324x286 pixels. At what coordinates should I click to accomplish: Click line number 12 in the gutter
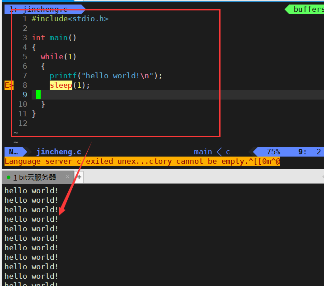click(x=23, y=124)
